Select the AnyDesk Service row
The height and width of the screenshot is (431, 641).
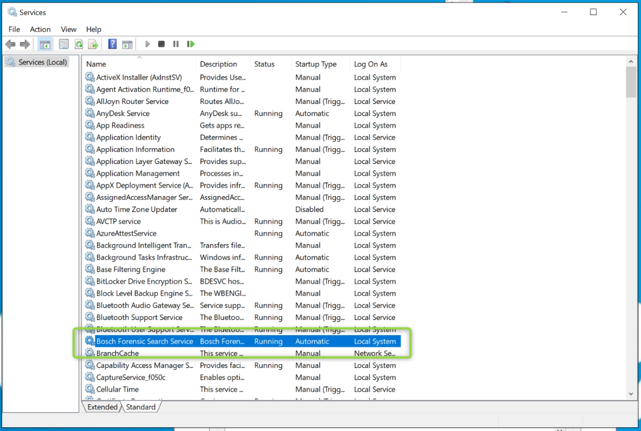coord(123,114)
